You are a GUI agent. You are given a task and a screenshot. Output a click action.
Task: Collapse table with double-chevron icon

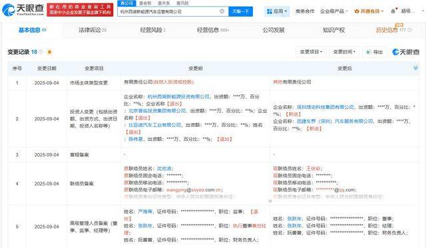(415, 68)
